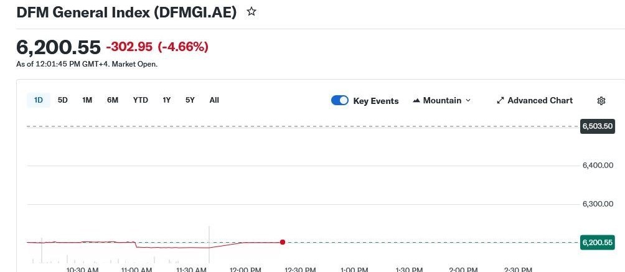
Task: Click the green 6,200.55 price tag
Action: (x=598, y=242)
